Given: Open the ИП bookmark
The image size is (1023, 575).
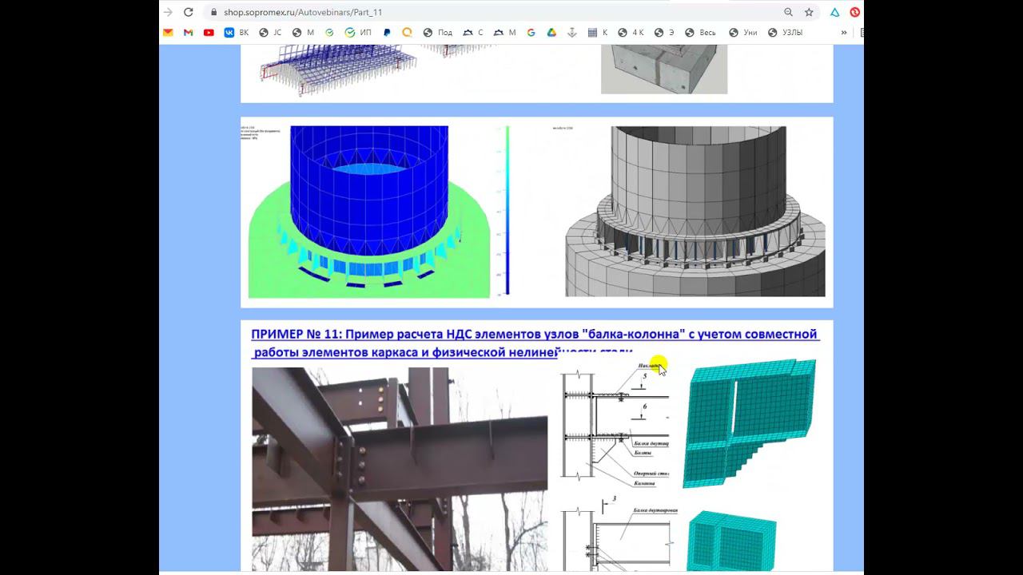Looking at the screenshot, I should 358,33.
